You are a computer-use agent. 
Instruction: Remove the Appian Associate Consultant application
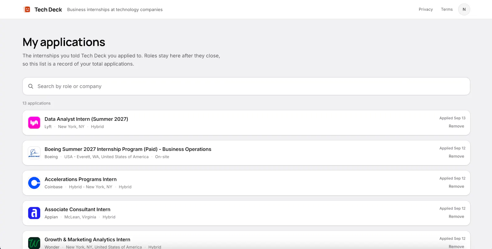(456, 216)
